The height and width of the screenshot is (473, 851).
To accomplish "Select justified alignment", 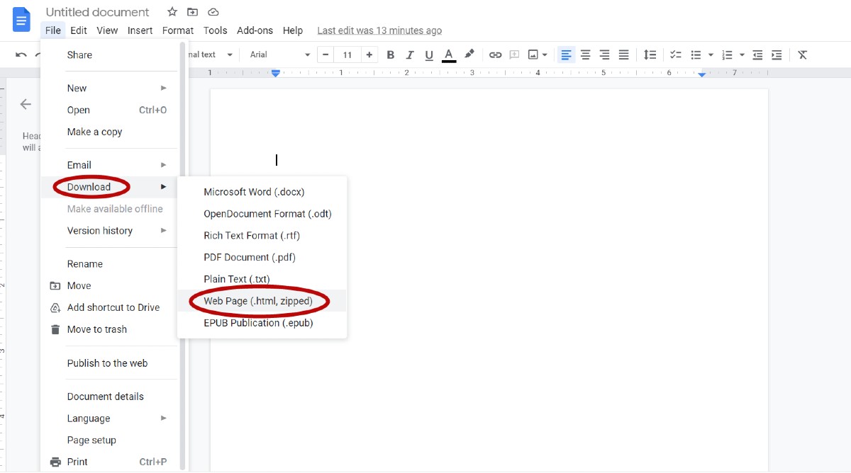I will 623,55.
